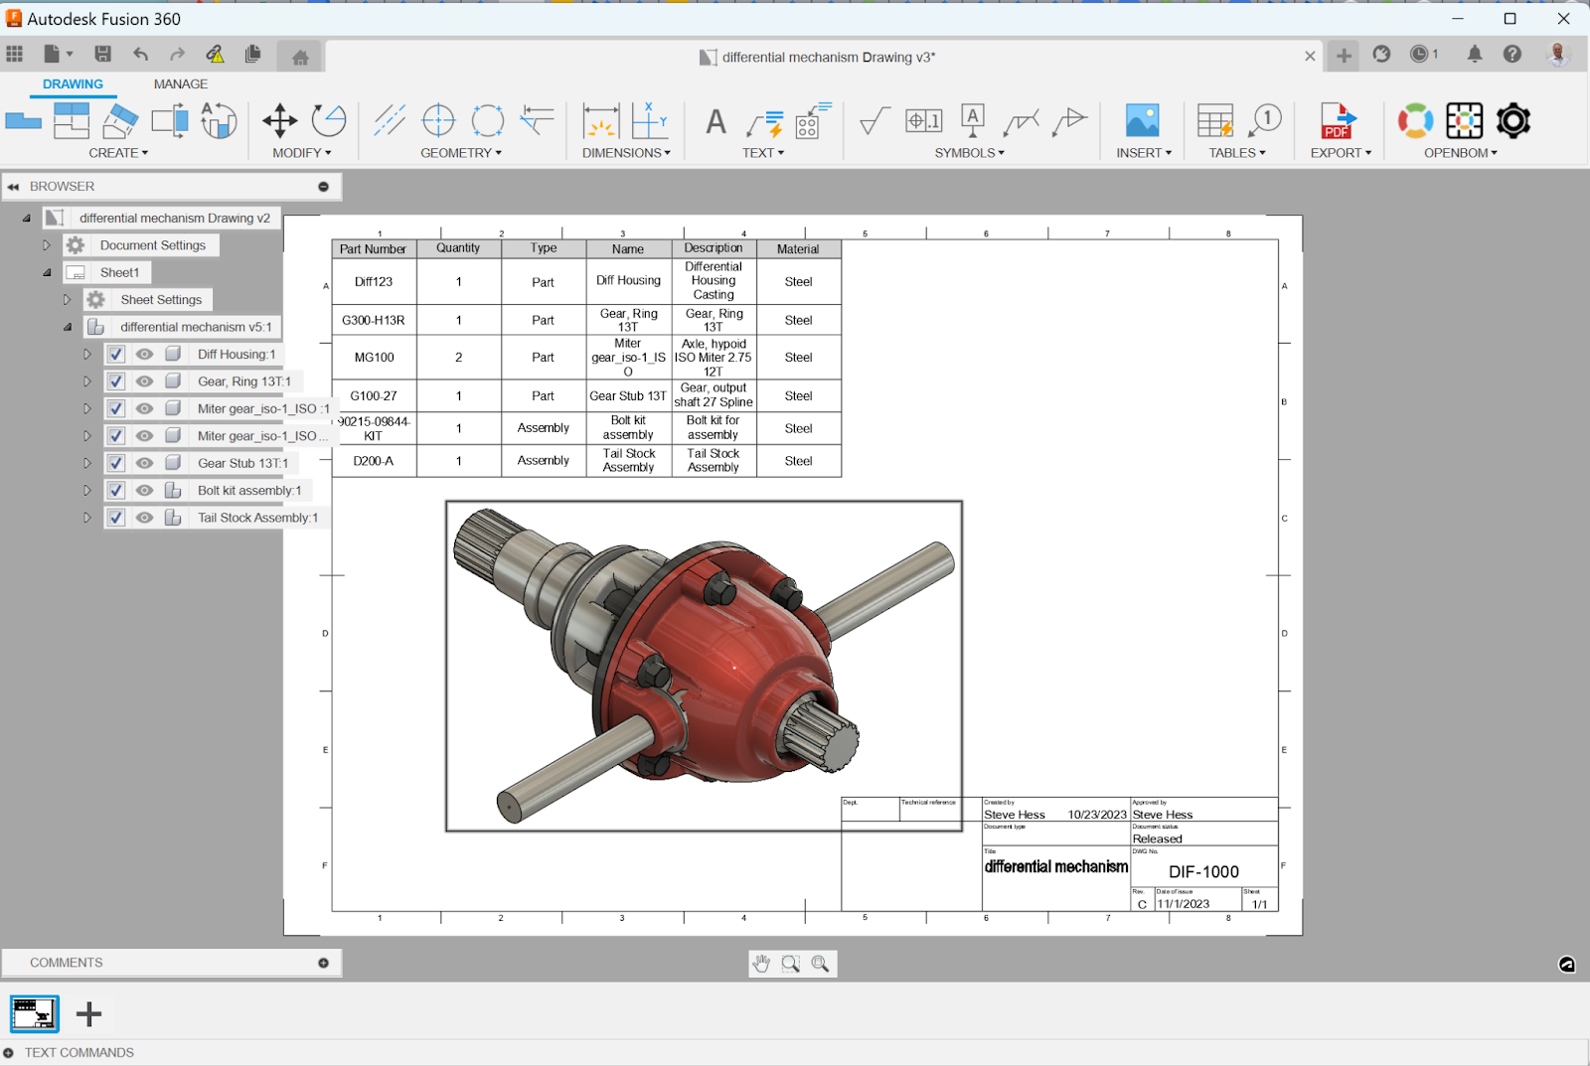This screenshot has height=1066, width=1590.
Task: Select the Sheet1 thumbnail at bottom
Action: coord(35,1014)
